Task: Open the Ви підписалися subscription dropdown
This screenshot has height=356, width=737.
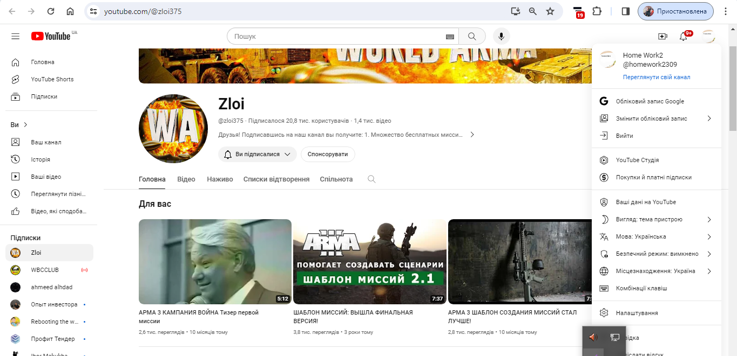Action: coord(258,154)
